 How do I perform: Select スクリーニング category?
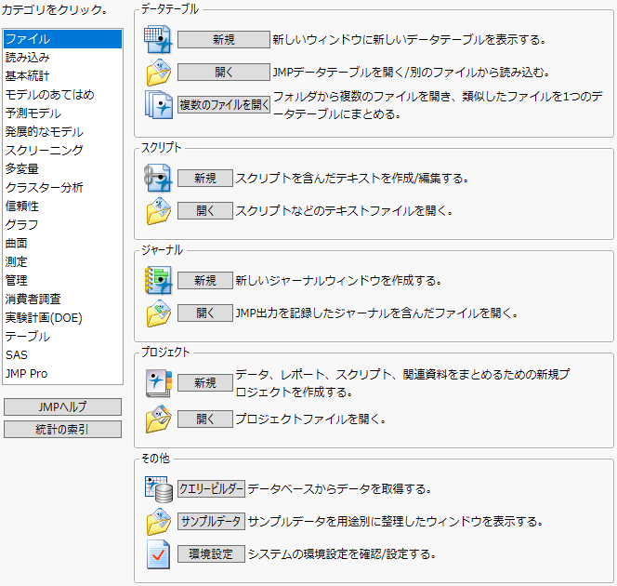point(62,151)
